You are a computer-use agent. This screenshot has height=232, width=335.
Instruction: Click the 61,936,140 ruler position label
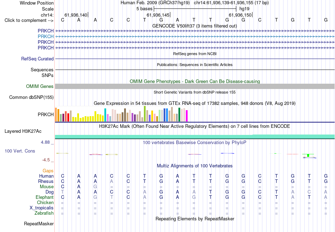coord(75,15)
